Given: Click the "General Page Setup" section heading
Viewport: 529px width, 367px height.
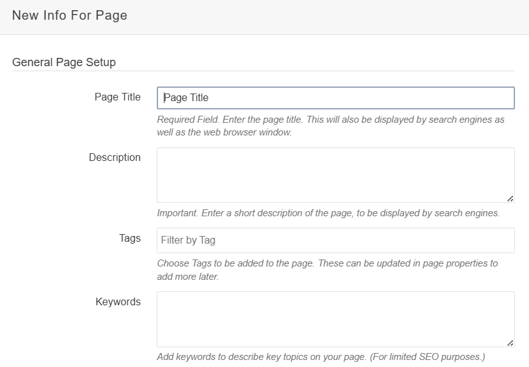Looking at the screenshot, I should pyautogui.click(x=64, y=62).
